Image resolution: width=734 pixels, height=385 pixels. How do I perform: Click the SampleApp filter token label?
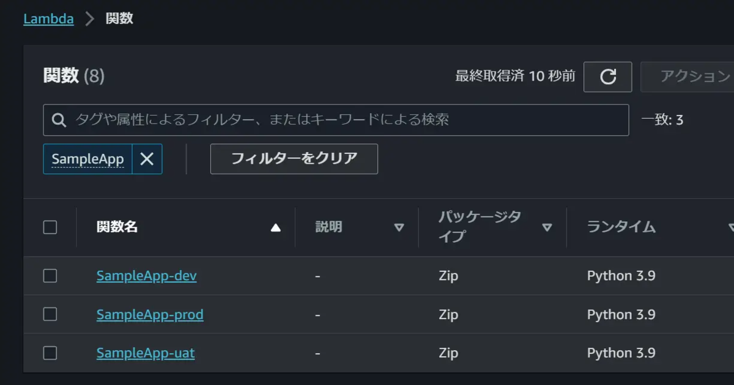(x=87, y=159)
